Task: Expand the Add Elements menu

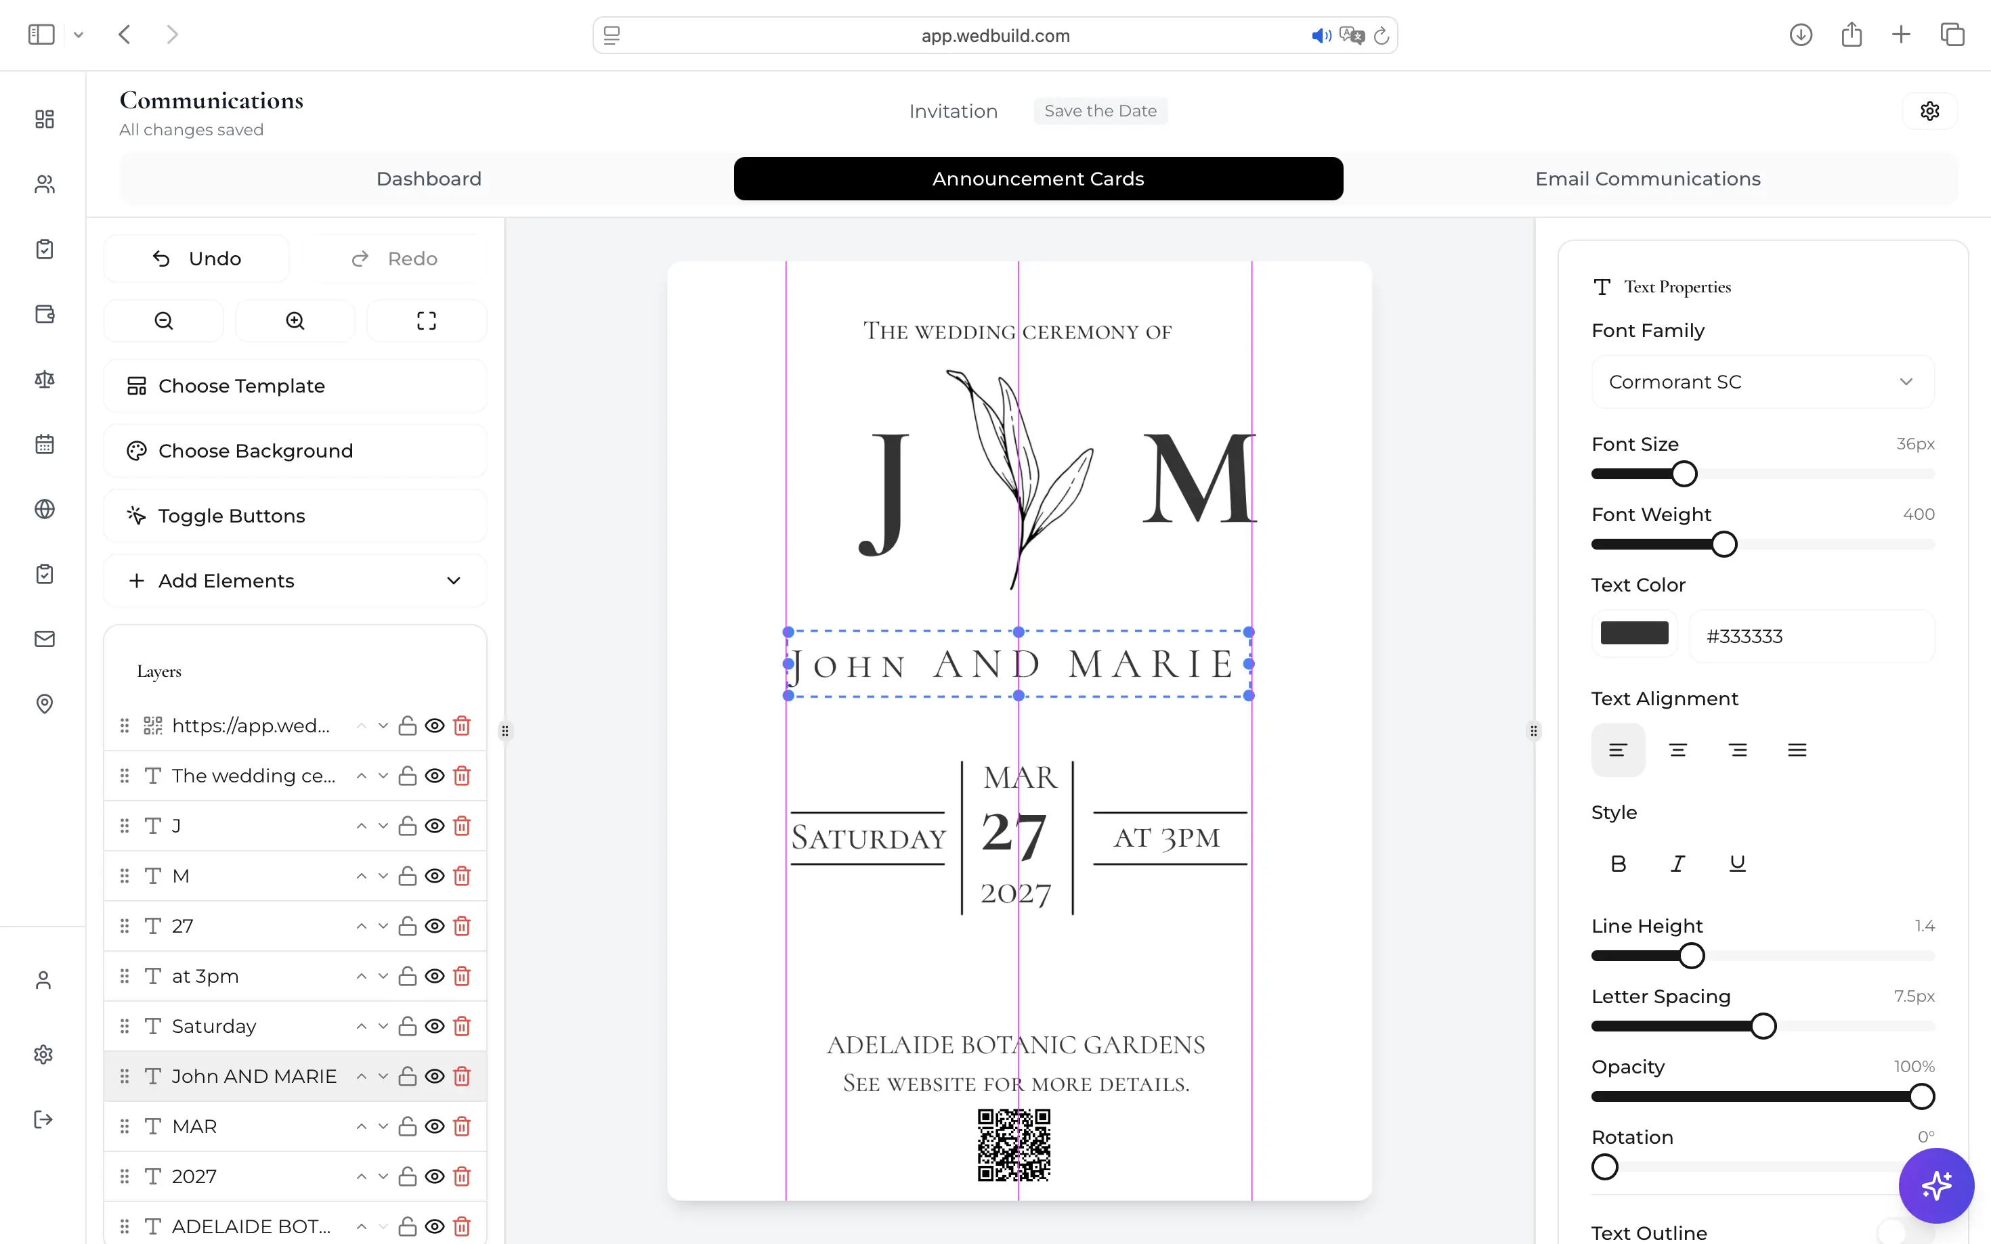Action: tap(295, 581)
